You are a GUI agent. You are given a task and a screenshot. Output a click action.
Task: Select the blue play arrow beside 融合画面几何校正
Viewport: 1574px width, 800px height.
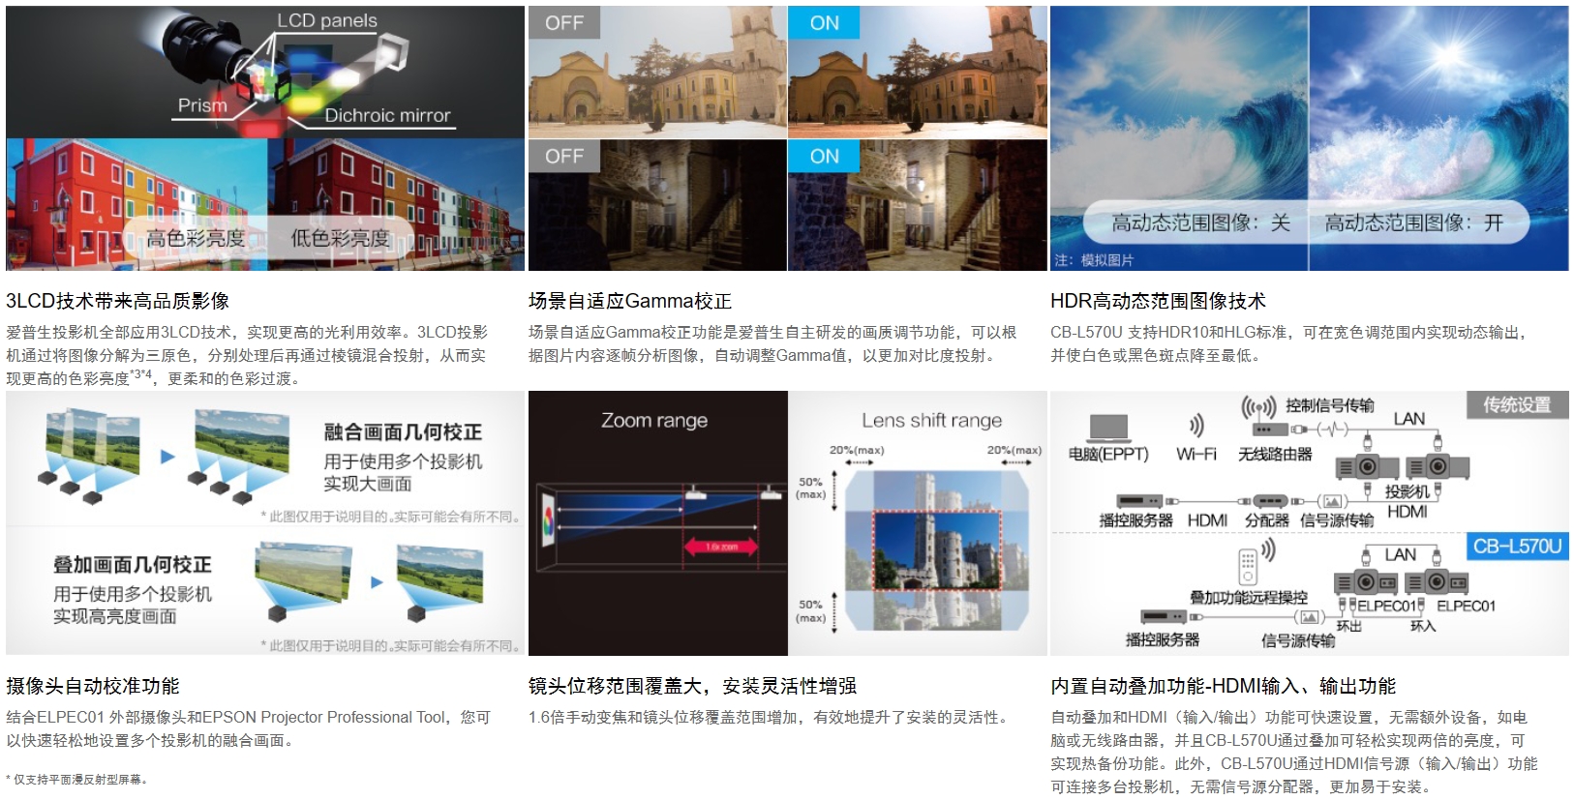coord(167,457)
